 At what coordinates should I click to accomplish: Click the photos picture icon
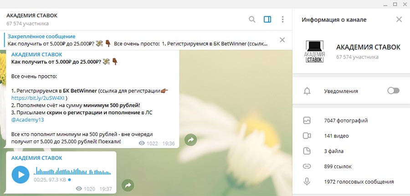[307, 121]
